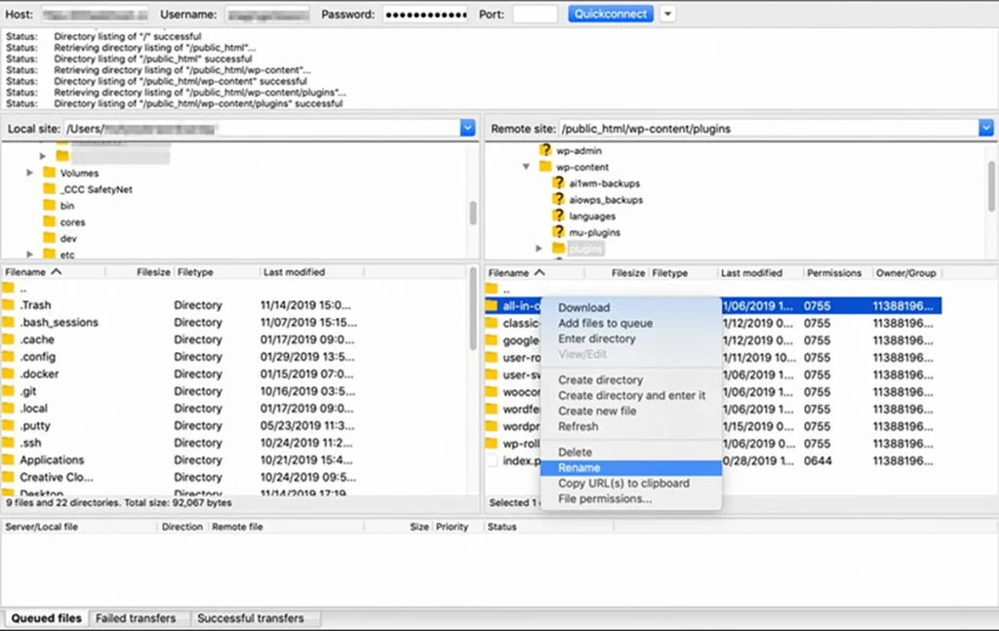The height and width of the screenshot is (631, 999).
Task: Expand the etc folder tree node
Action: 30,255
